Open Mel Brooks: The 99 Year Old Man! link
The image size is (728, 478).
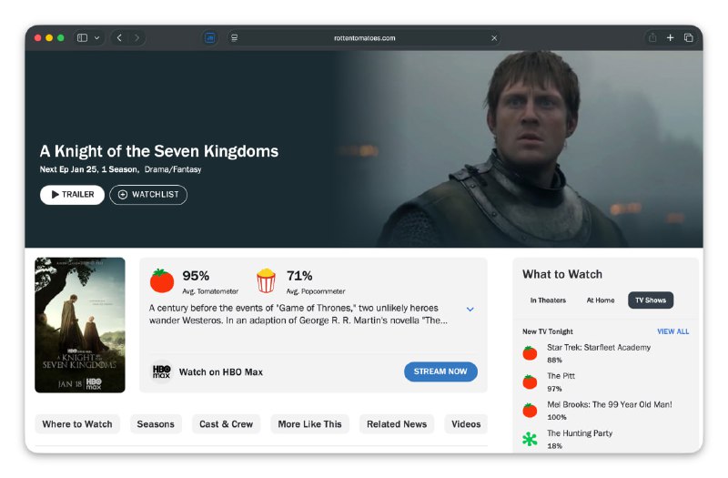(x=609, y=404)
